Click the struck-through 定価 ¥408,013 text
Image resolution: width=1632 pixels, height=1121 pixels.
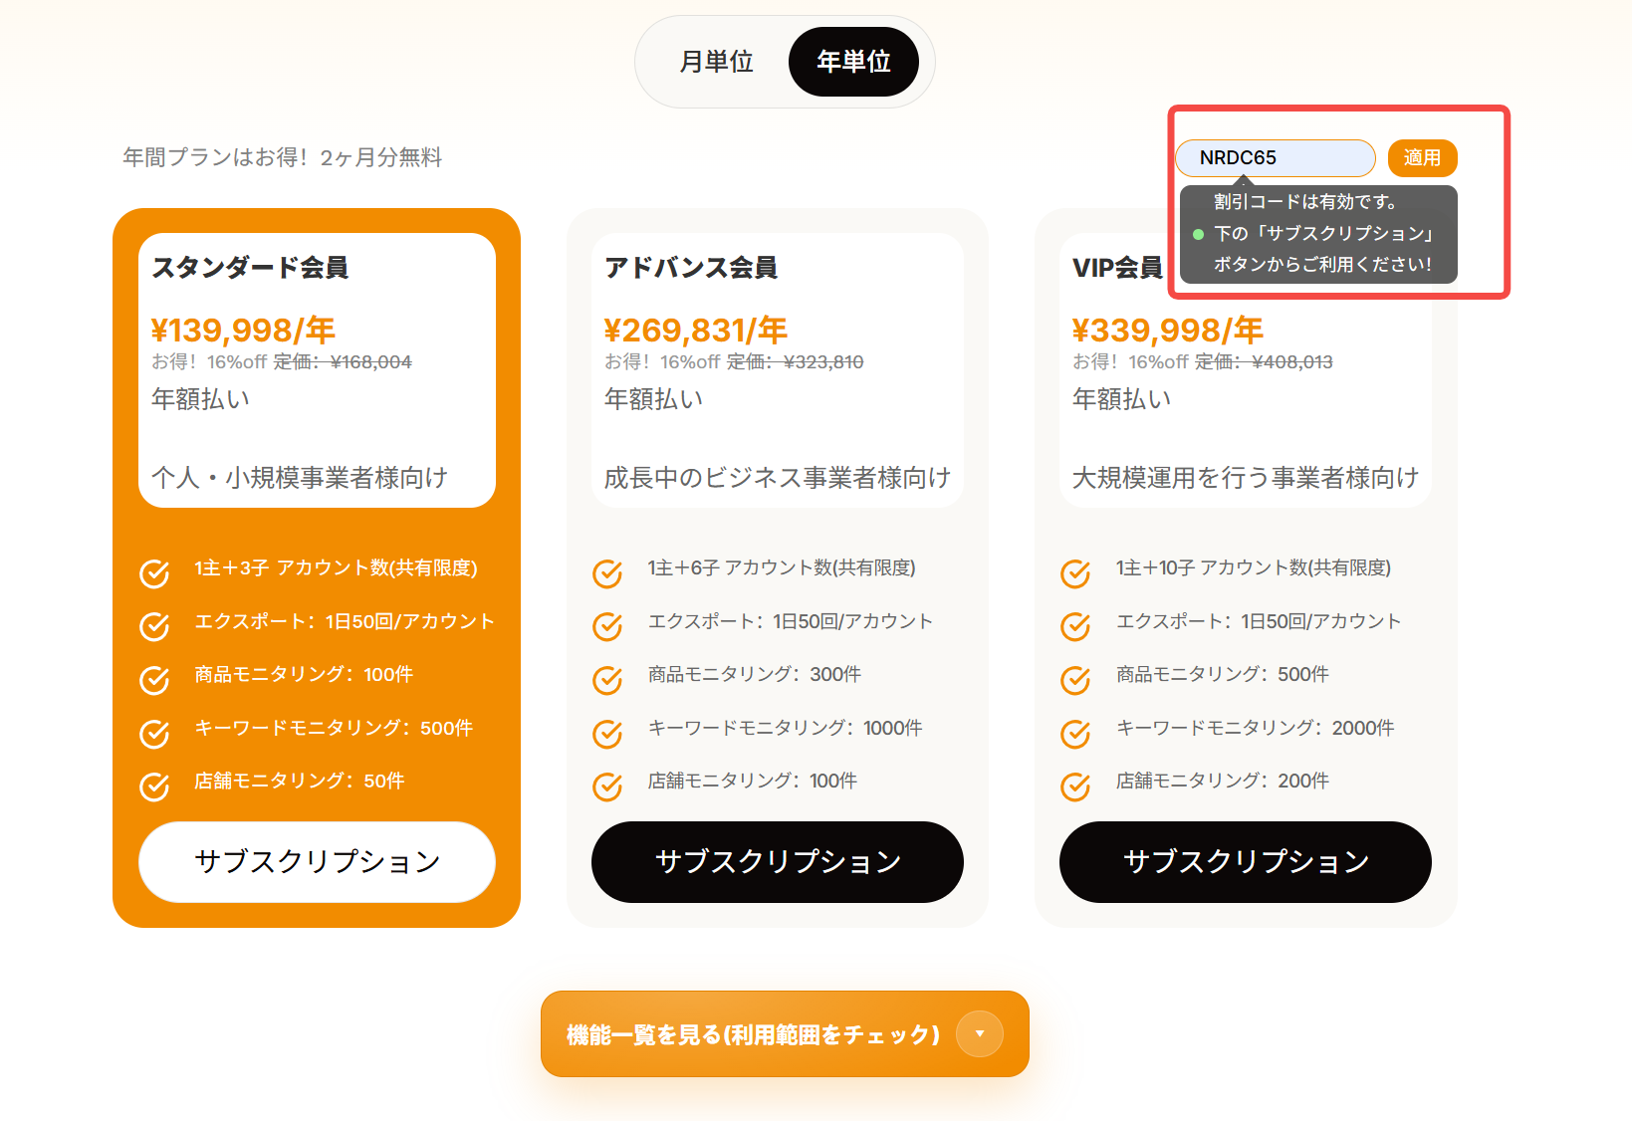coord(1264,362)
